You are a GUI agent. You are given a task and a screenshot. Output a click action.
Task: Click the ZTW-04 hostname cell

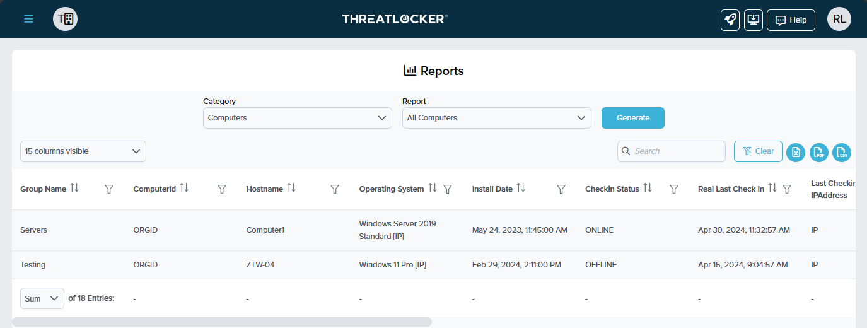(260, 265)
